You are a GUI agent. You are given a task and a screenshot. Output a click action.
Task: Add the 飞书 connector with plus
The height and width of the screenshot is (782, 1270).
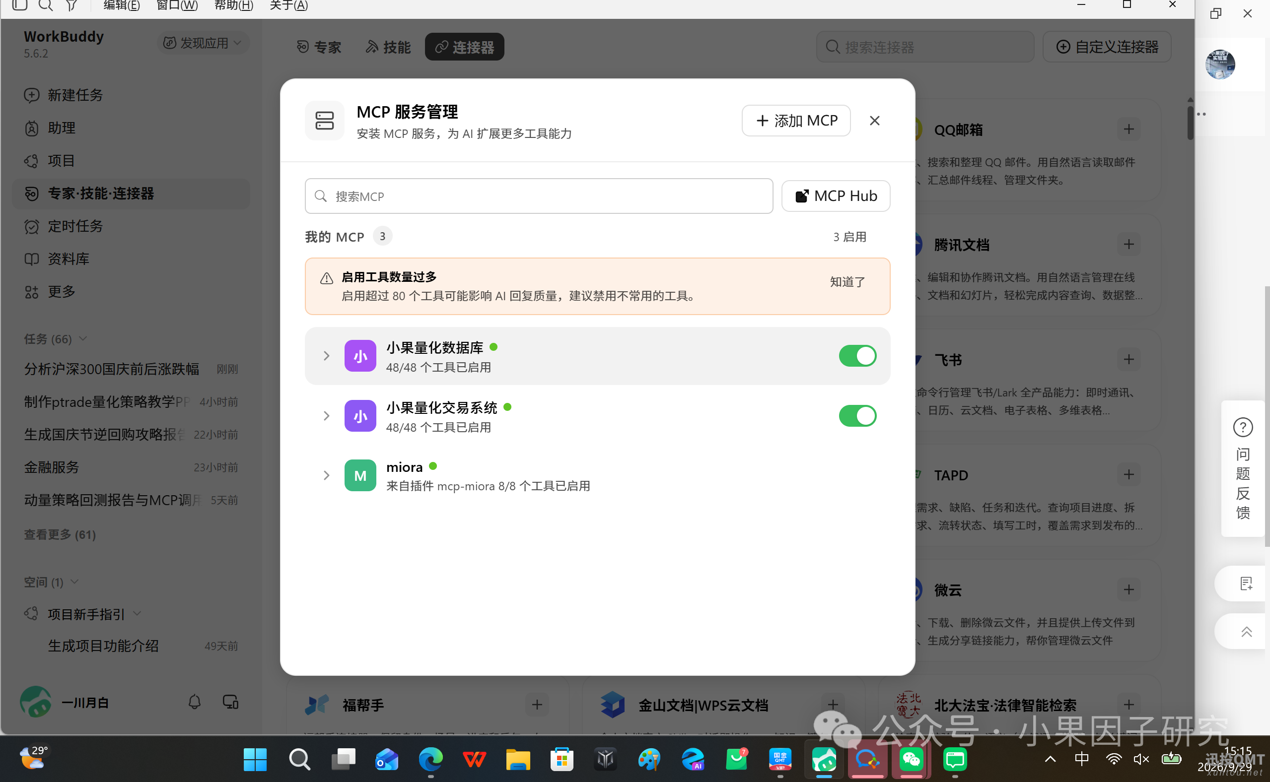click(x=1129, y=359)
